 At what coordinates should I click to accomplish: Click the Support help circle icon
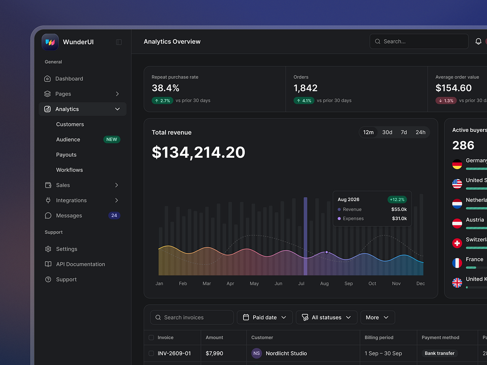(x=48, y=279)
